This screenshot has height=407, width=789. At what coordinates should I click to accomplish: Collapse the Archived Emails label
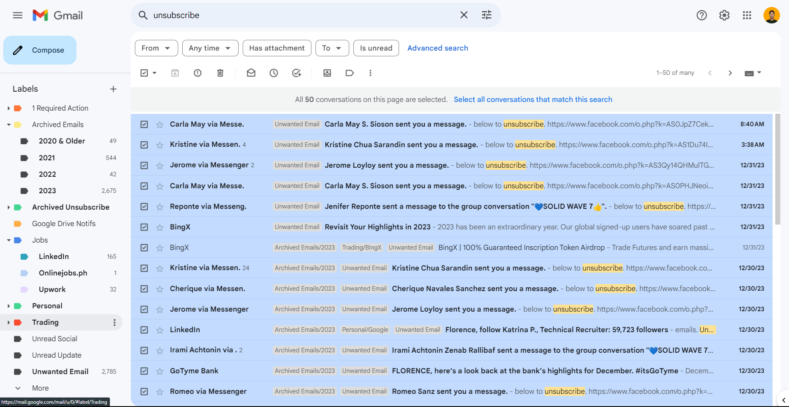(x=9, y=125)
